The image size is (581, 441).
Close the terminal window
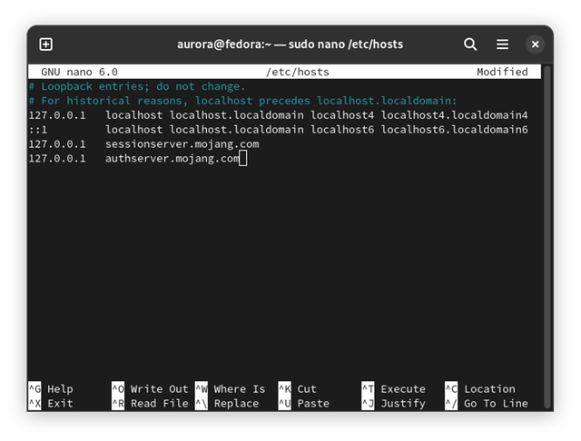point(536,44)
